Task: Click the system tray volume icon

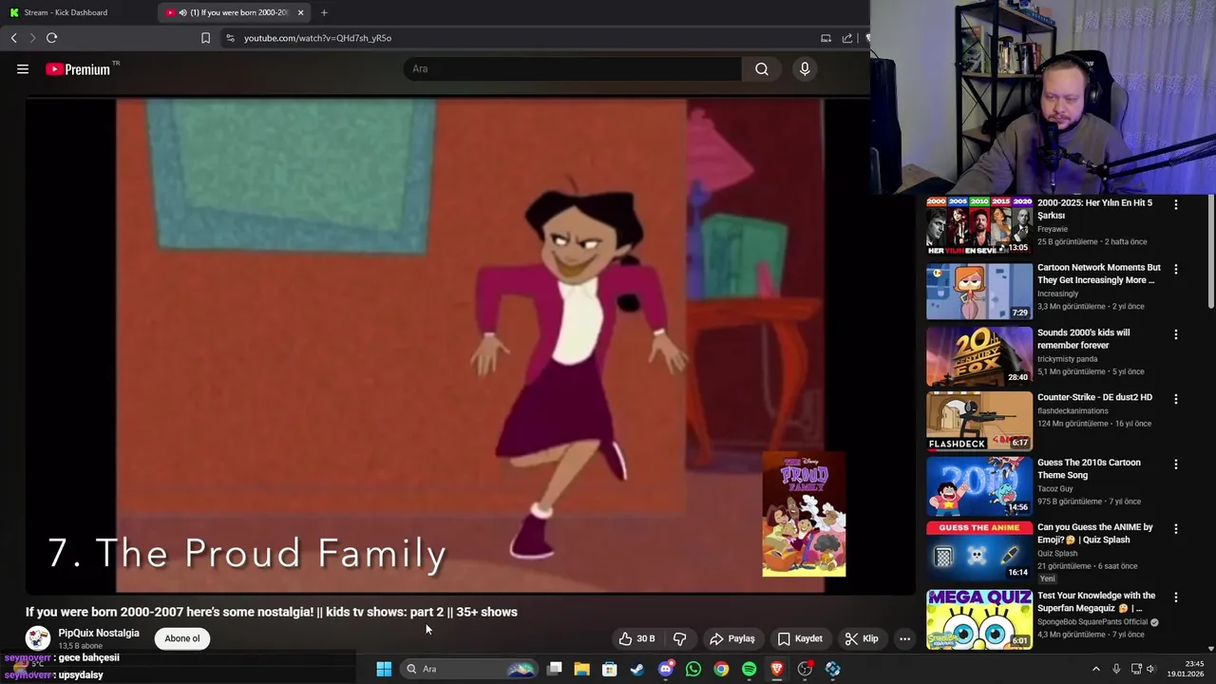Action: [1150, 669]
